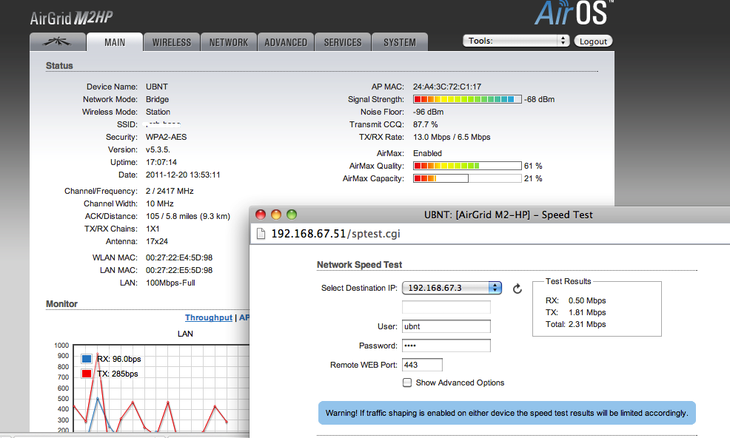The image size is (730, 438).
Task: Focus the Password input field
Action: coord(446,346)
